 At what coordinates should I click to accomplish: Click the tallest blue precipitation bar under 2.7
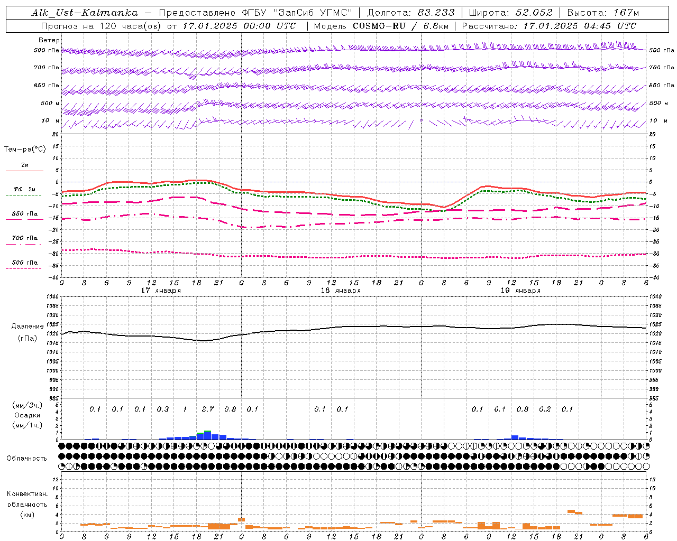pyautogui.click(x=208, y=436)
